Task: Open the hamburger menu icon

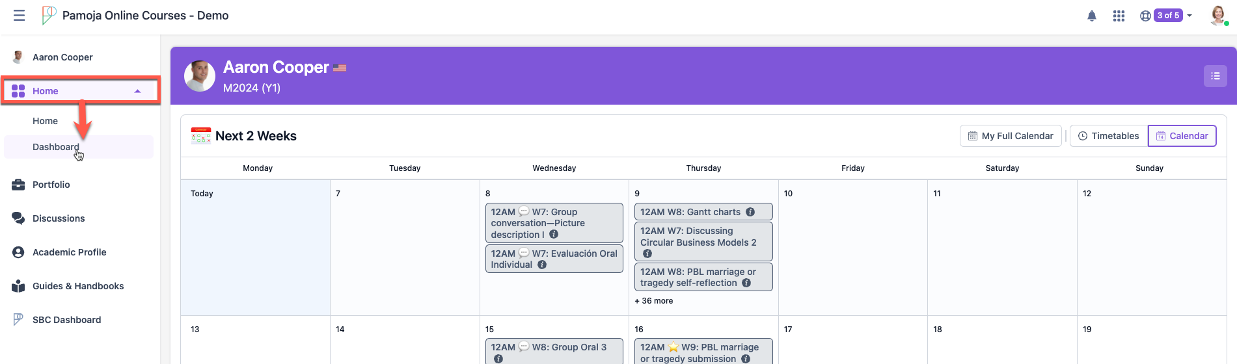Action: tap(19, 15)
